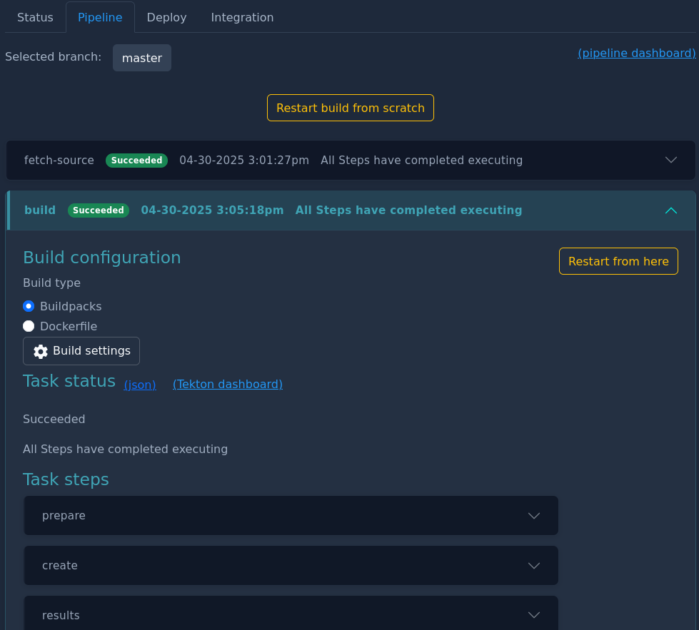This screenshot has width=699, height=630.
Task: Click the Task status heading
Action: click(69, 381)
